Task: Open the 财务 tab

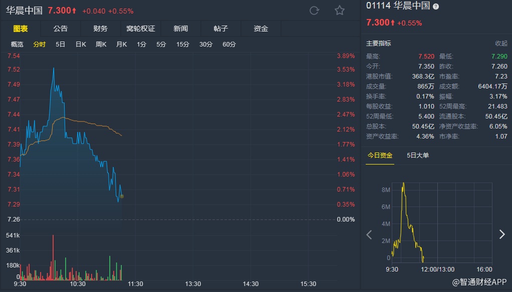Action: click(x=100, y=28)
